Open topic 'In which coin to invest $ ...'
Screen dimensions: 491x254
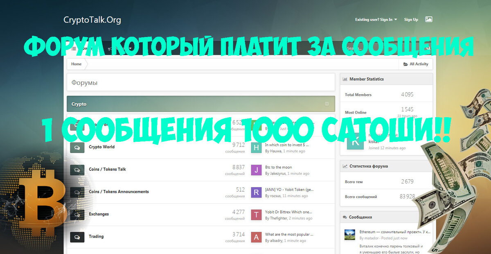pyautogui.click(x=287, y=145)
